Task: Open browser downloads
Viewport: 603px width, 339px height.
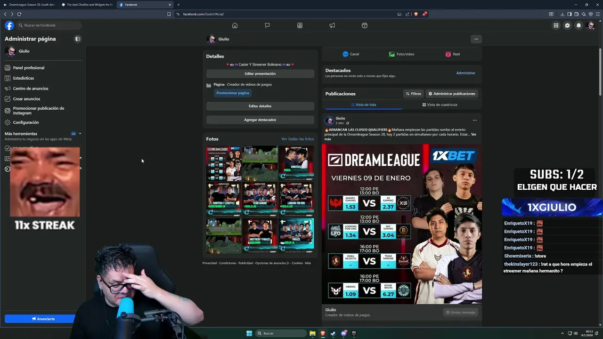Action: pos(562,14)
